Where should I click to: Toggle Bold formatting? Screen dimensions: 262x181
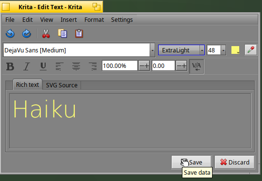click(10, 66)
